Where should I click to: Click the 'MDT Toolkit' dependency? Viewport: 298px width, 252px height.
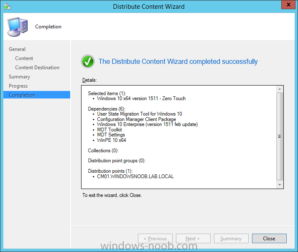point(110,130)
